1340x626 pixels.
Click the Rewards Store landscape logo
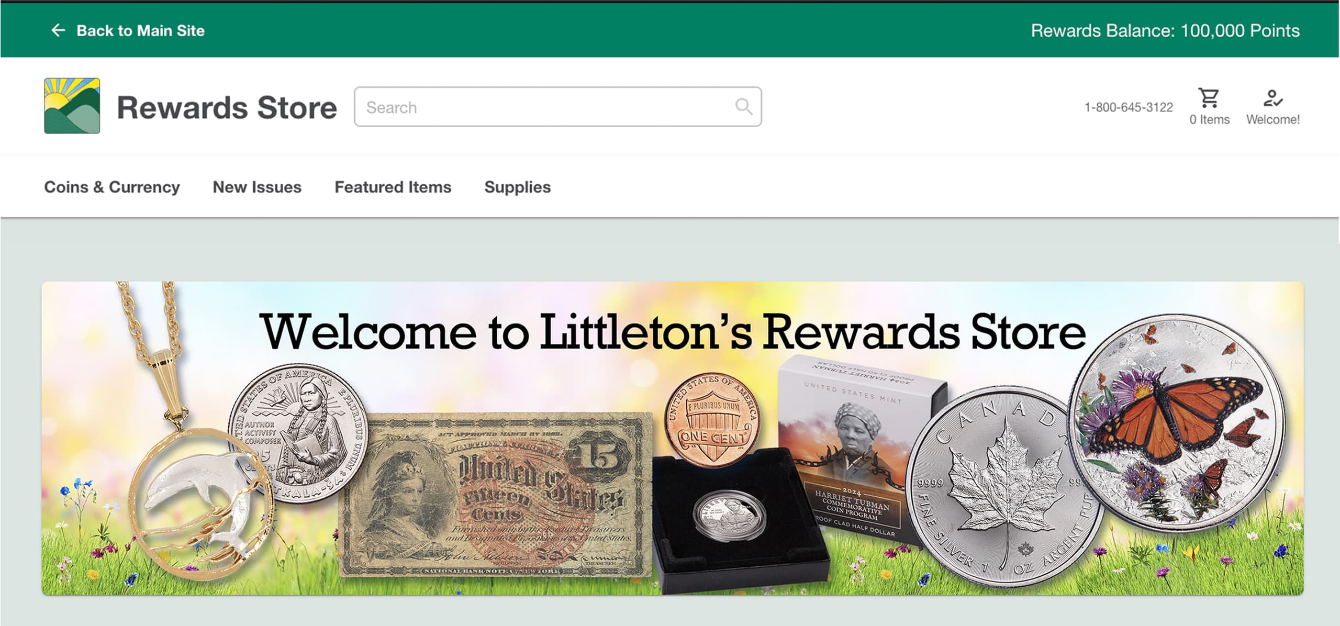pyautogui.click(x=72, y=106)
